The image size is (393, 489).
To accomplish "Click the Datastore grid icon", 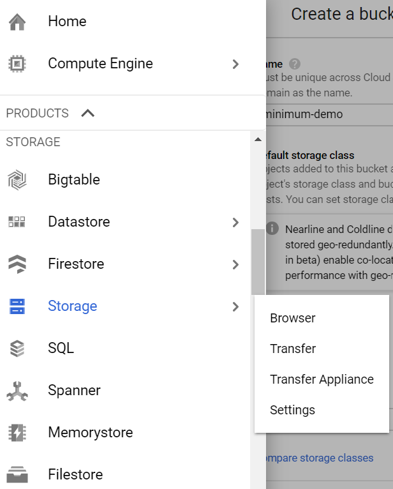I will click(17, 222).
